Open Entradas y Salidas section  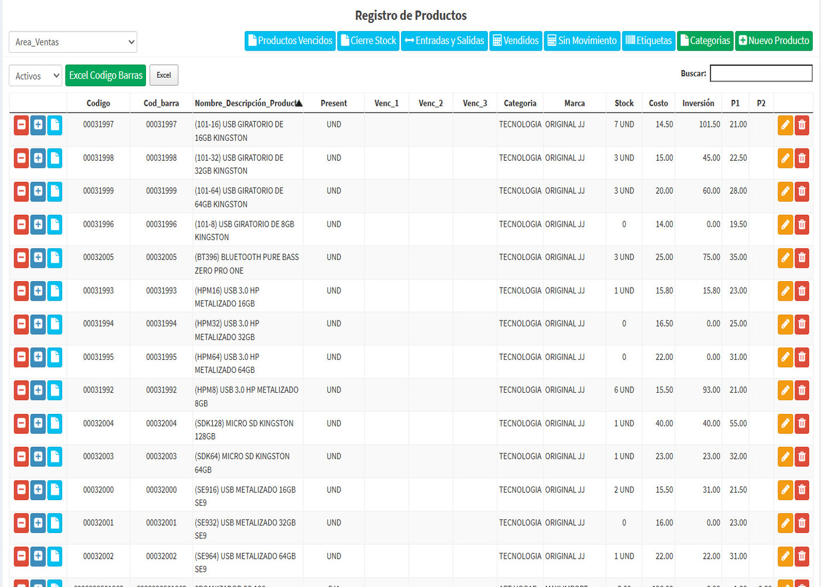click(x=444, y=41)
